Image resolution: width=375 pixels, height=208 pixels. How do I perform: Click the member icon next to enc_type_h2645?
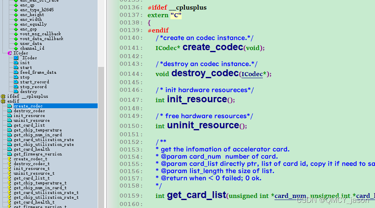point(16,10)
